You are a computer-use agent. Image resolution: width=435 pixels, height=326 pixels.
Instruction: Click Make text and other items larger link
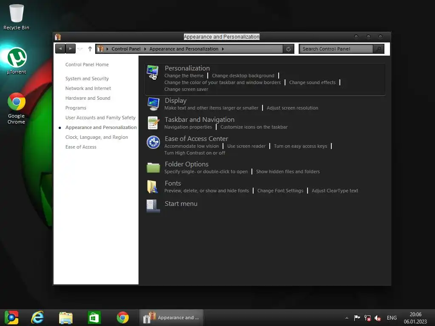pos(211,108)
